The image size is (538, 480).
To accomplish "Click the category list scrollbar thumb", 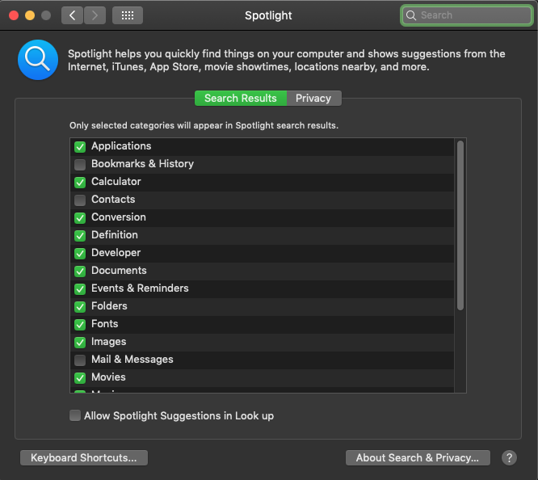I will coord(460,225).
